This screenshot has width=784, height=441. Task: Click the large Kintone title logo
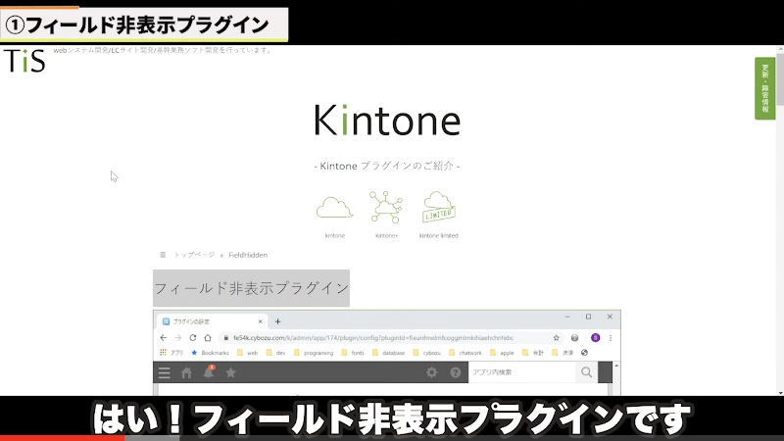click(x=387, y=122)
